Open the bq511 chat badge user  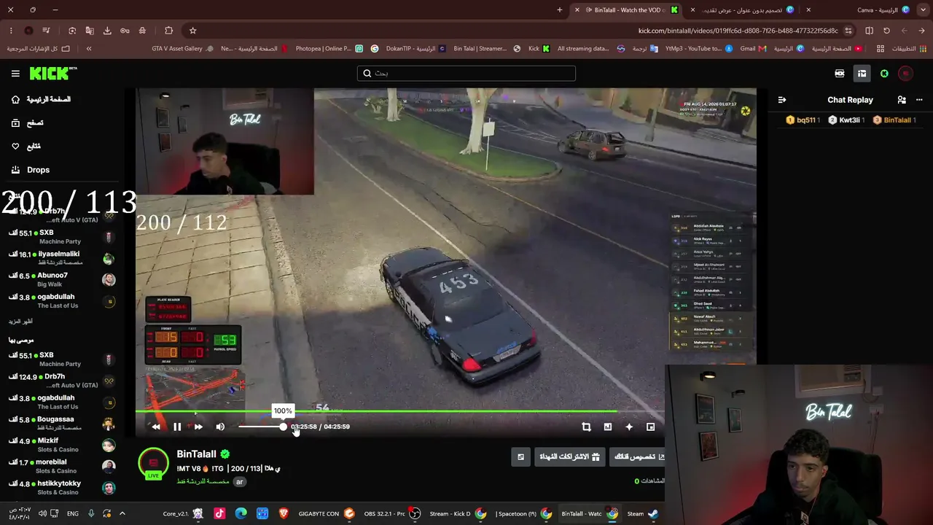click(x=804, y=120)
